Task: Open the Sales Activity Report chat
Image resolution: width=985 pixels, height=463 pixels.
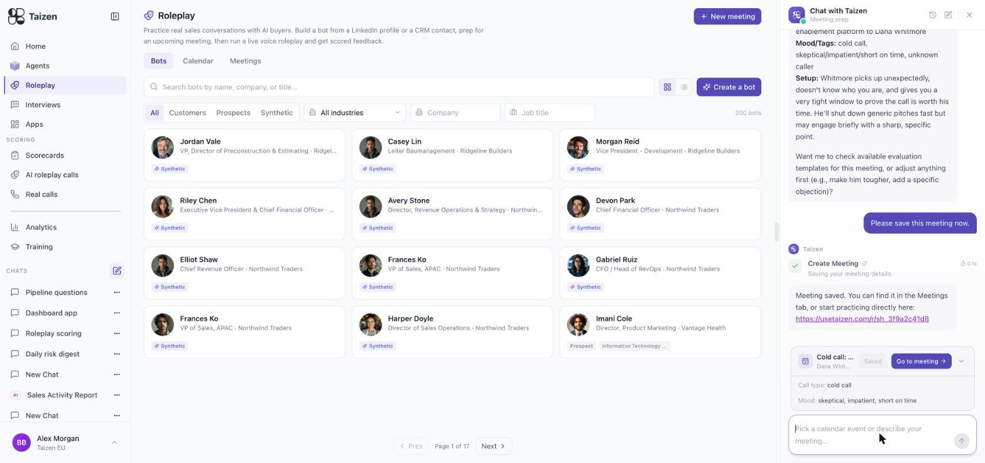Action: pyautogui.click(x=62, y=395)
